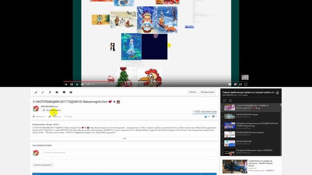The width and height of the screenshot is (312, 175).
Task: Play the playlist video about LIKESROCK earnings
Action: [x=251, y=152]
